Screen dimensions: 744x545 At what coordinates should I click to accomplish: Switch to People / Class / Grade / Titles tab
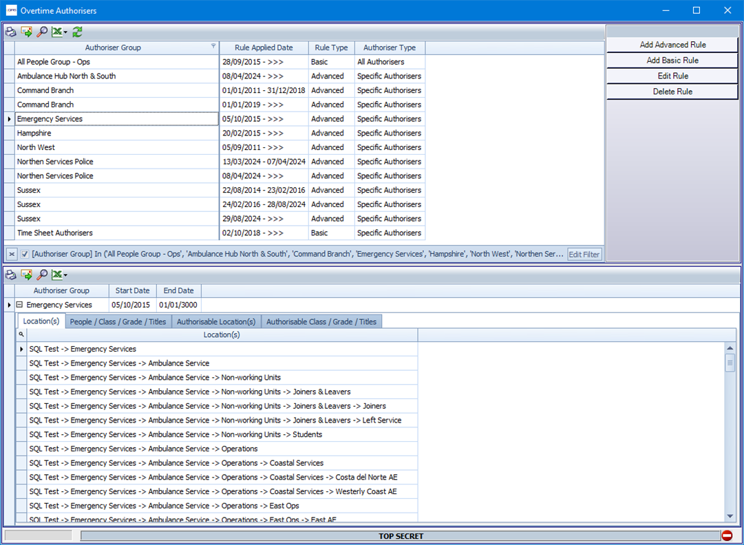pos(118,321)
